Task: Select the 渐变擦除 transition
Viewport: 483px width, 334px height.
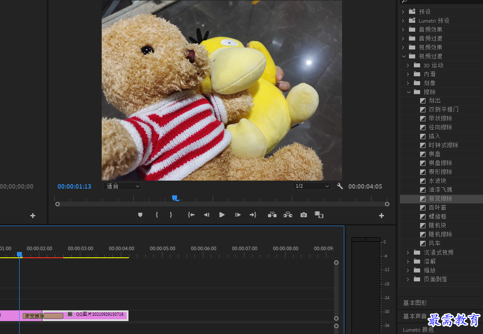Action: click(x=442, y=199)
